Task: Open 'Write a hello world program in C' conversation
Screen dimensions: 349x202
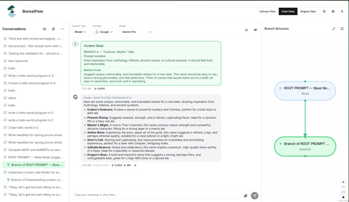Action: click(33, 76)
